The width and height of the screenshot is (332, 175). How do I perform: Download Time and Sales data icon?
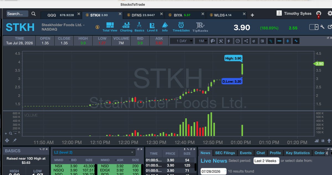[x=185, y=149]
